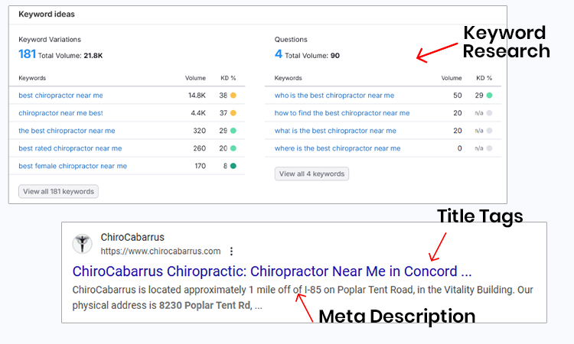Click the green KD dot for the best chiropractor near me
This screenshot has height=344, width=574.
tap(233, 131)
